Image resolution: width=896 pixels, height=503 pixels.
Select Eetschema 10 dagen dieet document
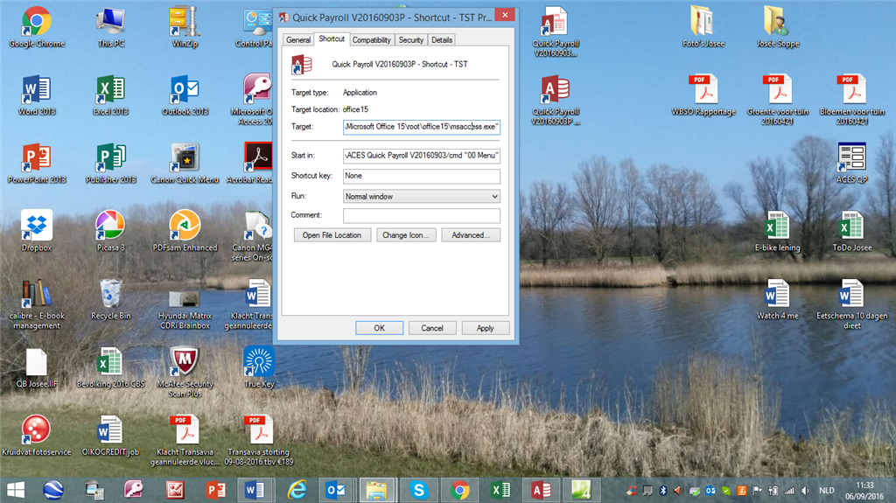(851, 304)
